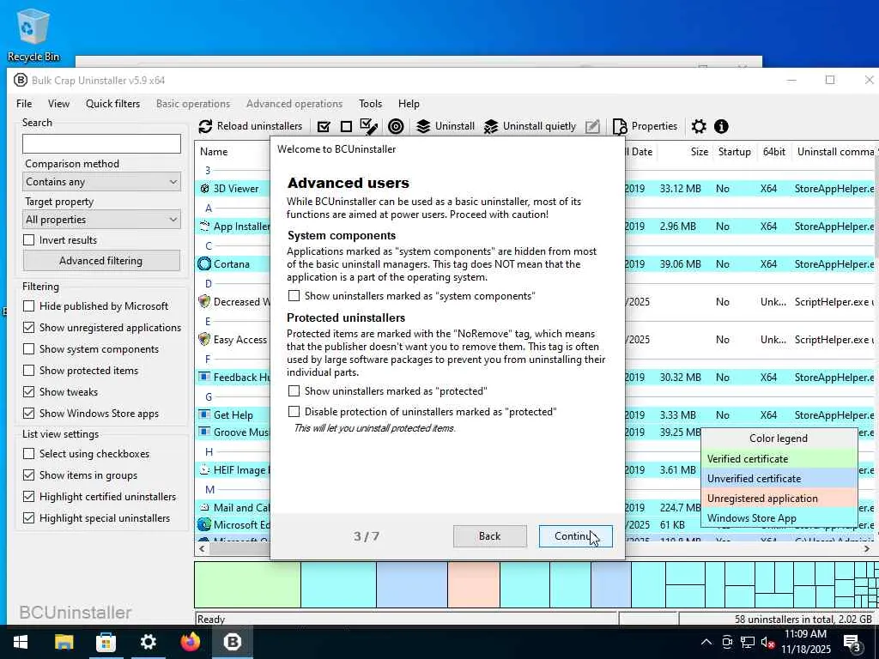Toggle Highlight special uninstallers checkbox

pyautogui.click(x=28, y=517)
